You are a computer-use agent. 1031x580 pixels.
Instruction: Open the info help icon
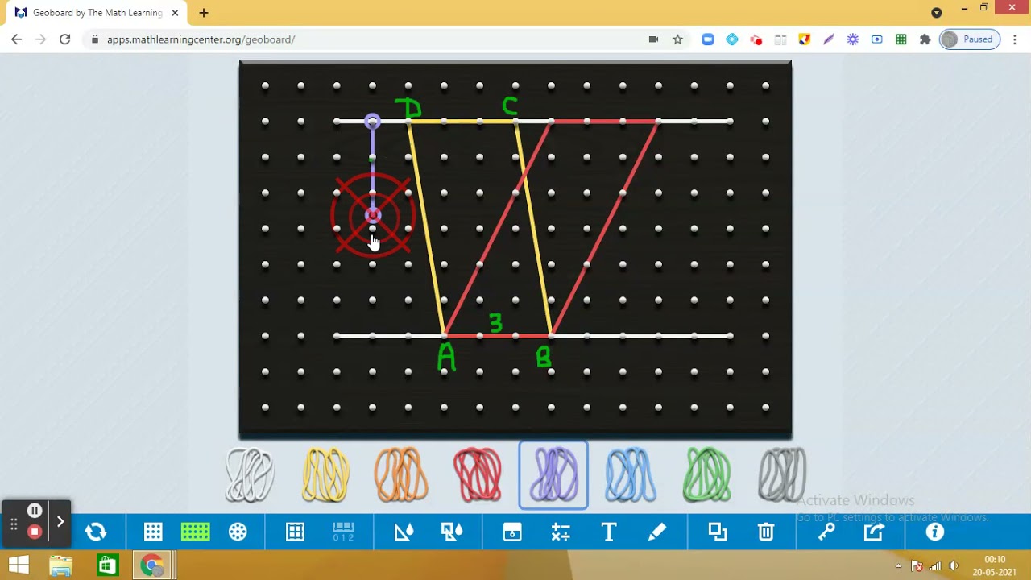coord(934,532)
